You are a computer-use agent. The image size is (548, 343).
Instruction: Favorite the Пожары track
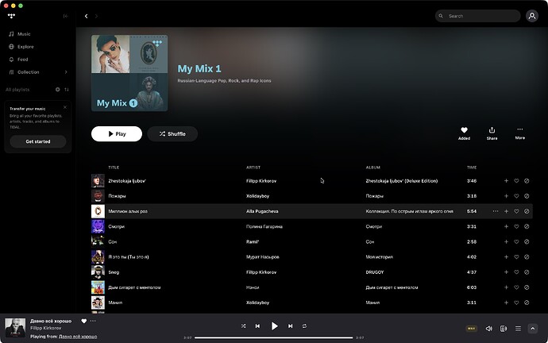516,196
